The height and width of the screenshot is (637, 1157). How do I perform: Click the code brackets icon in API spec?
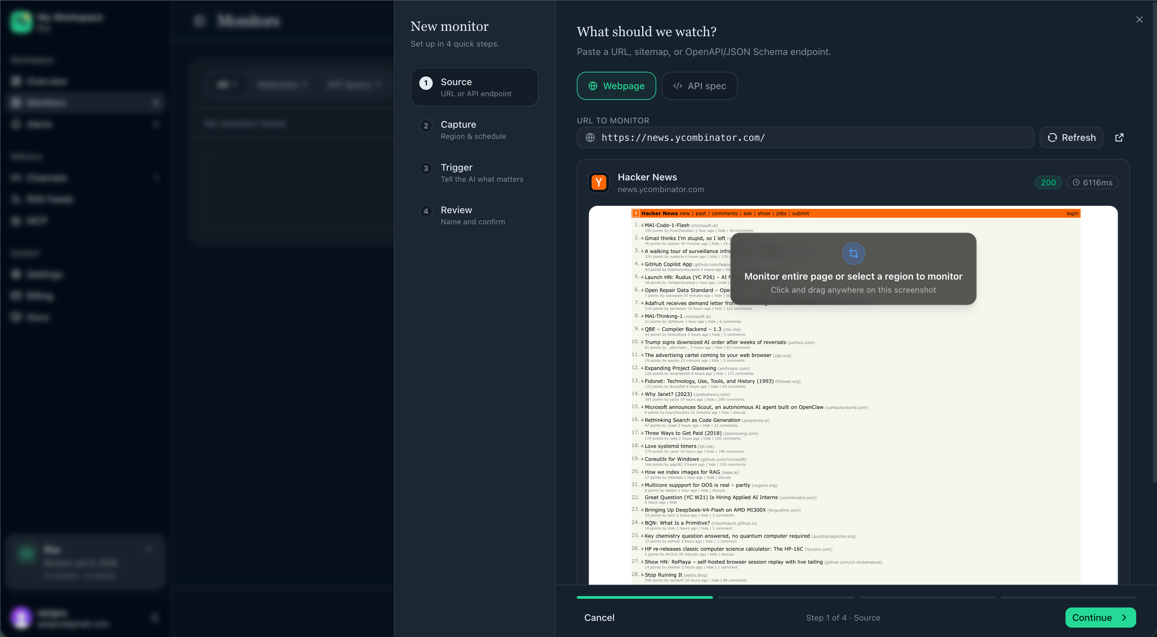pyautogui.click(x=677, y=86)
